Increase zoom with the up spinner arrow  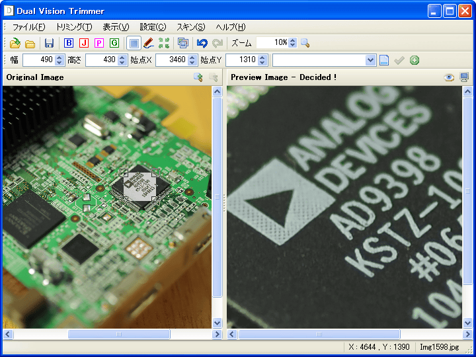pyautogui.click(x=293, y=40)
